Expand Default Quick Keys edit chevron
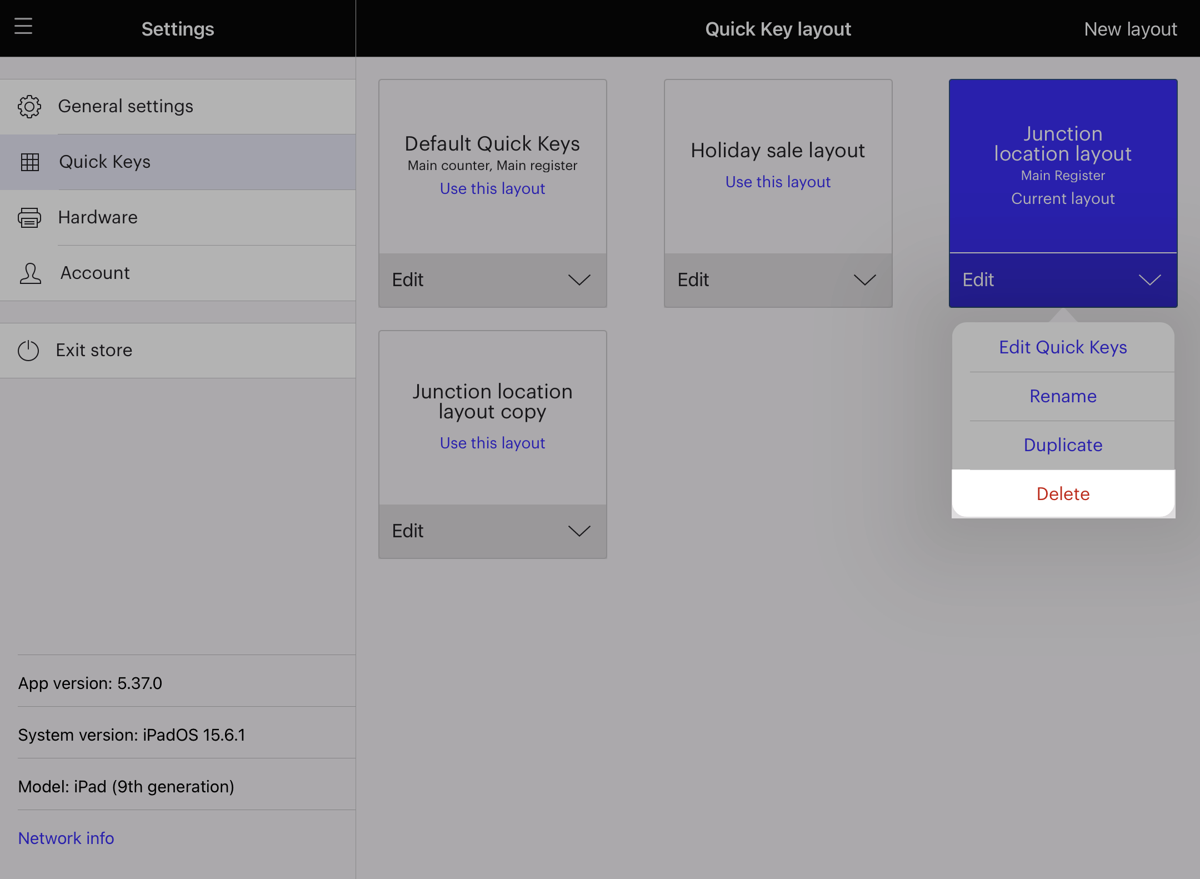This screenshot has height=879, width=1200. [x=579, y=280]
